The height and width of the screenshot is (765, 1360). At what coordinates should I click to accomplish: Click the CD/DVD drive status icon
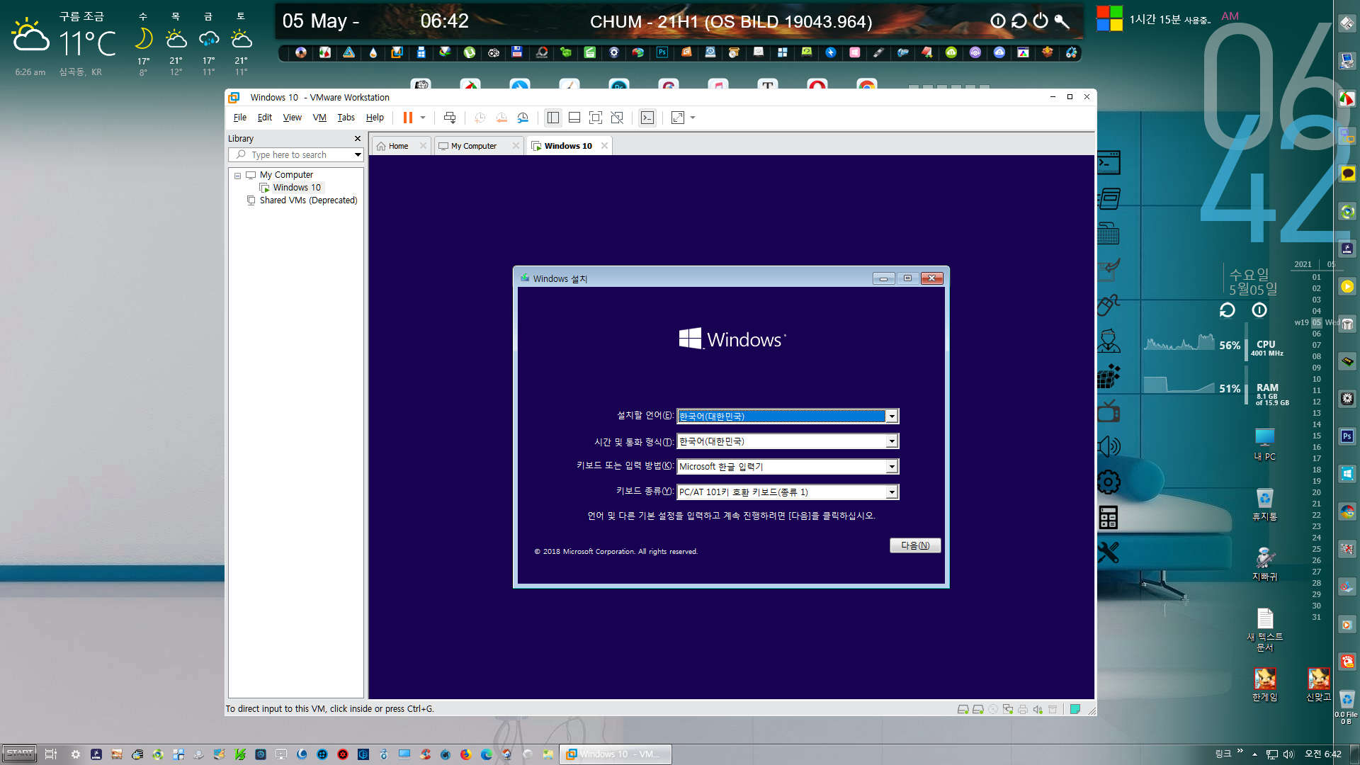click(x=993, y=709)
